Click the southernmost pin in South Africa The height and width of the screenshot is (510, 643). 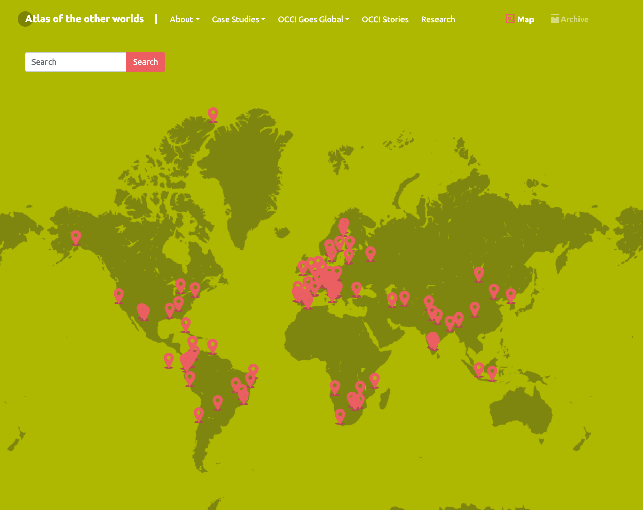[340, 415]
